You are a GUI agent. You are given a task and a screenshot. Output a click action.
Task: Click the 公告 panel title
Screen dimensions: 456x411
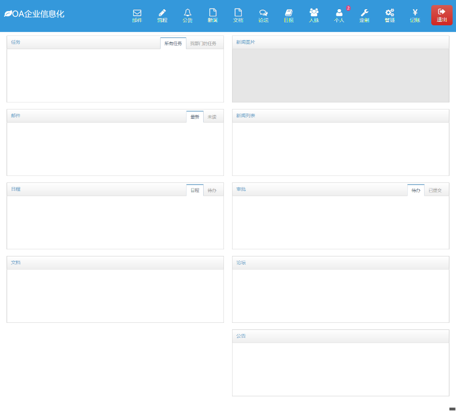pyautogui.click(x=241, y=336)
